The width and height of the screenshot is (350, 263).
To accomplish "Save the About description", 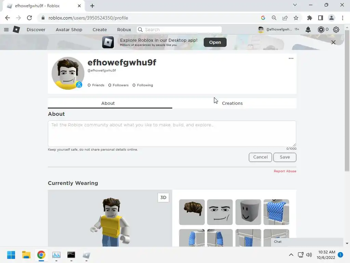I will point(285,157).
